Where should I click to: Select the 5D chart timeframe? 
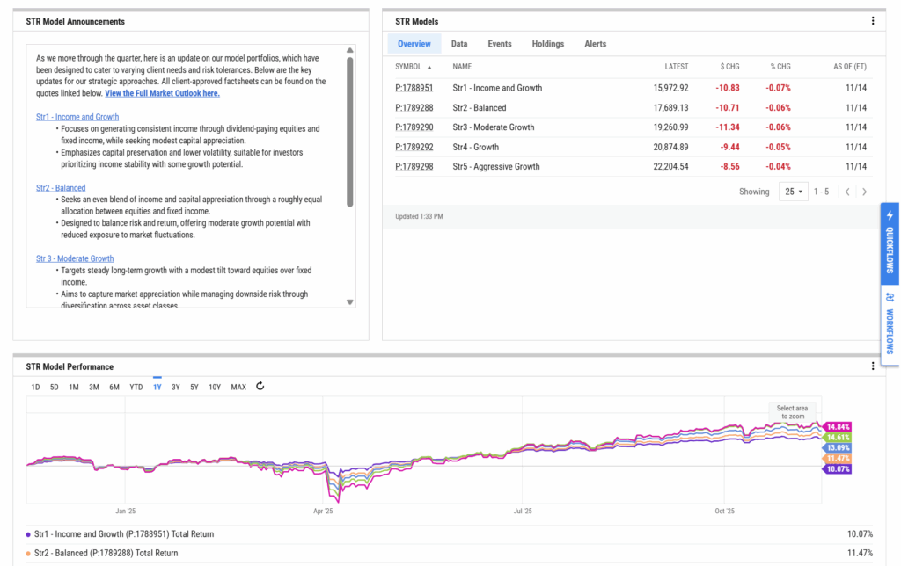tap(54, 386)
